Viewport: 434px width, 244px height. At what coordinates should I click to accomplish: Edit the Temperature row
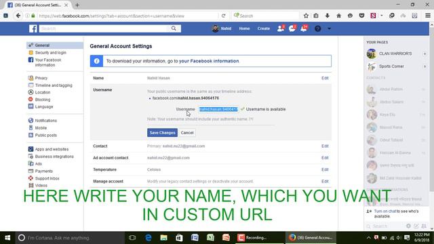(325, 169)
